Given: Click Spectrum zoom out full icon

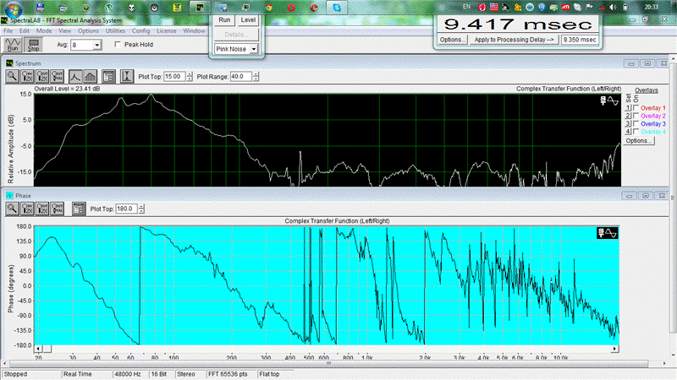Looking at the screenshot, I should tap(58, 77).
